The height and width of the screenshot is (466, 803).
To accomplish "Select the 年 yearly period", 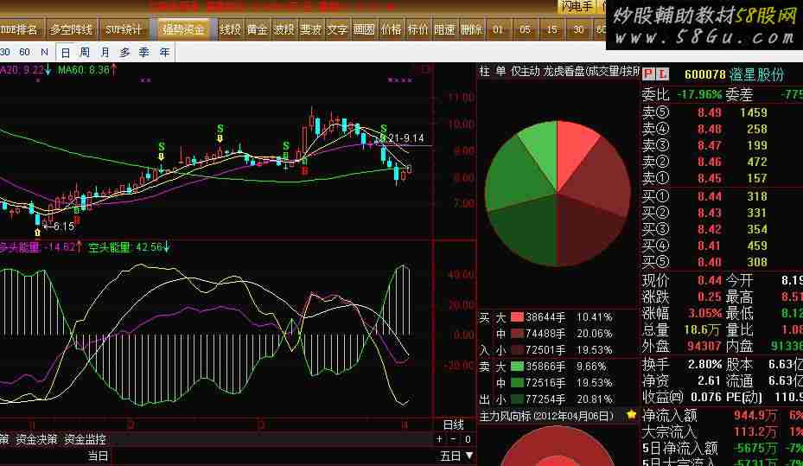I will [164, 52].
